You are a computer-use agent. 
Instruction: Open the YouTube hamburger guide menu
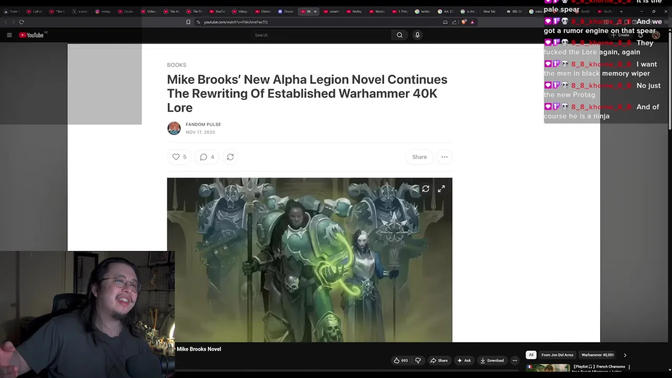pos(9,35)
